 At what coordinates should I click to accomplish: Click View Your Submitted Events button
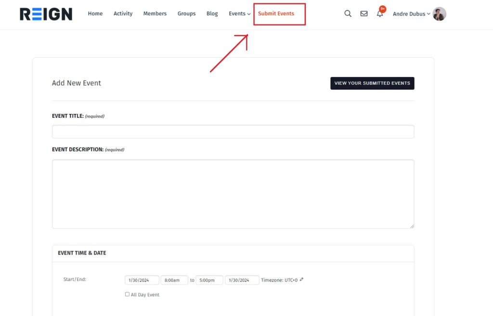tap(372, 83)
